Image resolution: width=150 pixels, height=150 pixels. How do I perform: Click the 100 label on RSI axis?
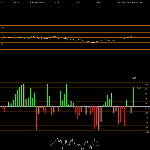(x=2, y=27)
